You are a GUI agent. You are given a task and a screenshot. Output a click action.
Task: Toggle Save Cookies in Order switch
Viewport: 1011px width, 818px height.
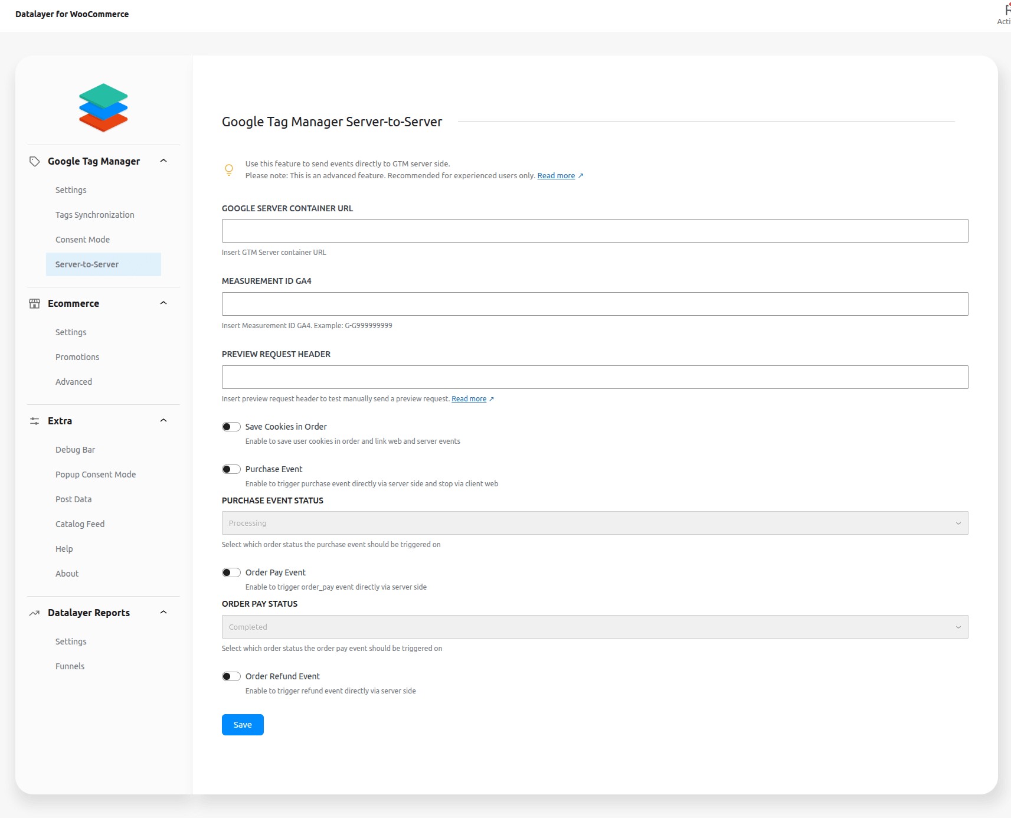coord(231,427)
